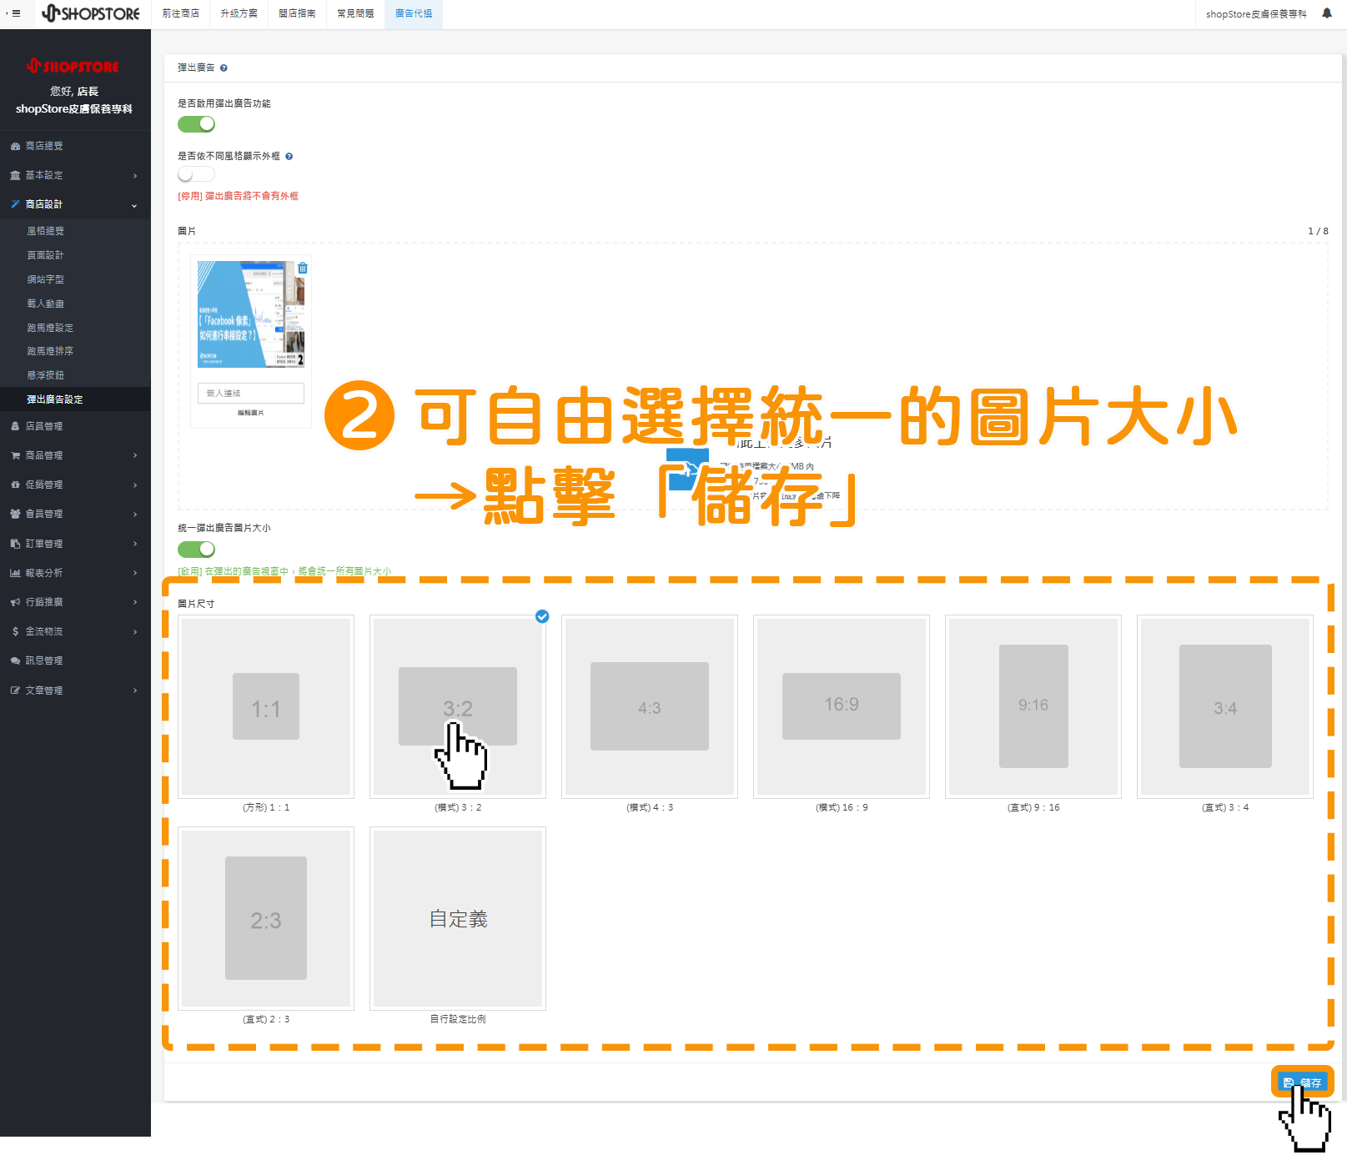Click help icon next to 彈出廣告
Screen dimensions: 1347x1155
(224, 68)
